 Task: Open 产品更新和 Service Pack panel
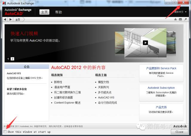tap(161, 68)
